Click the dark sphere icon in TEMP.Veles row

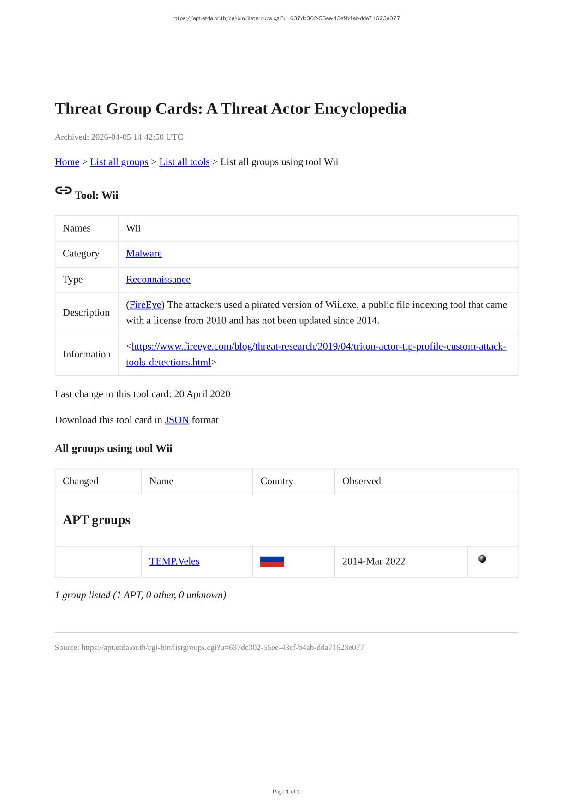coord(482,559)
